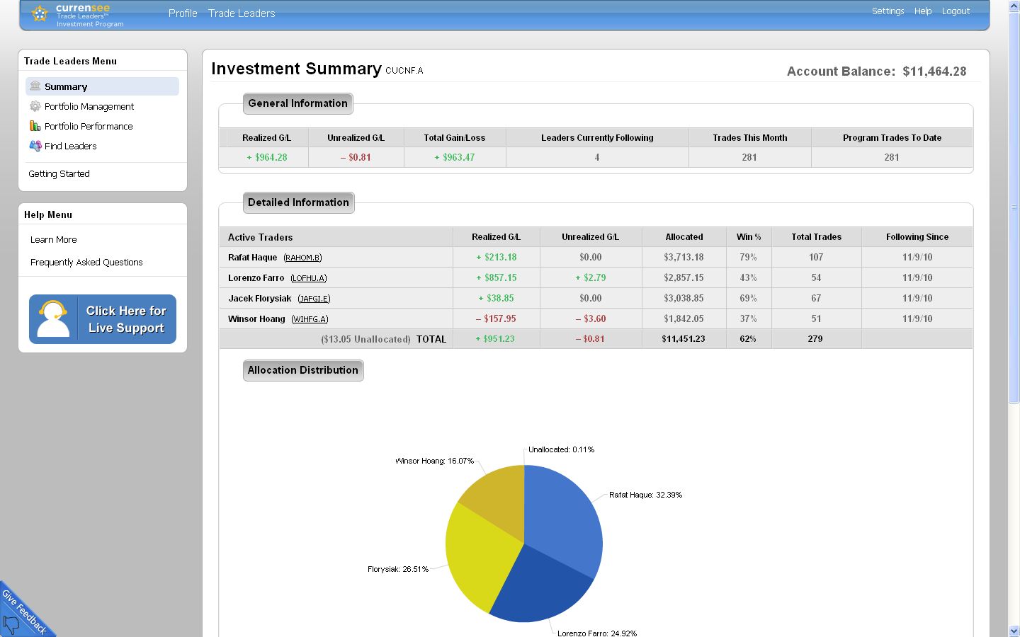Viewport: 1020px width, 637px height.
Task: Open the Trade Leaders menu
Action: tap(242, 13)
